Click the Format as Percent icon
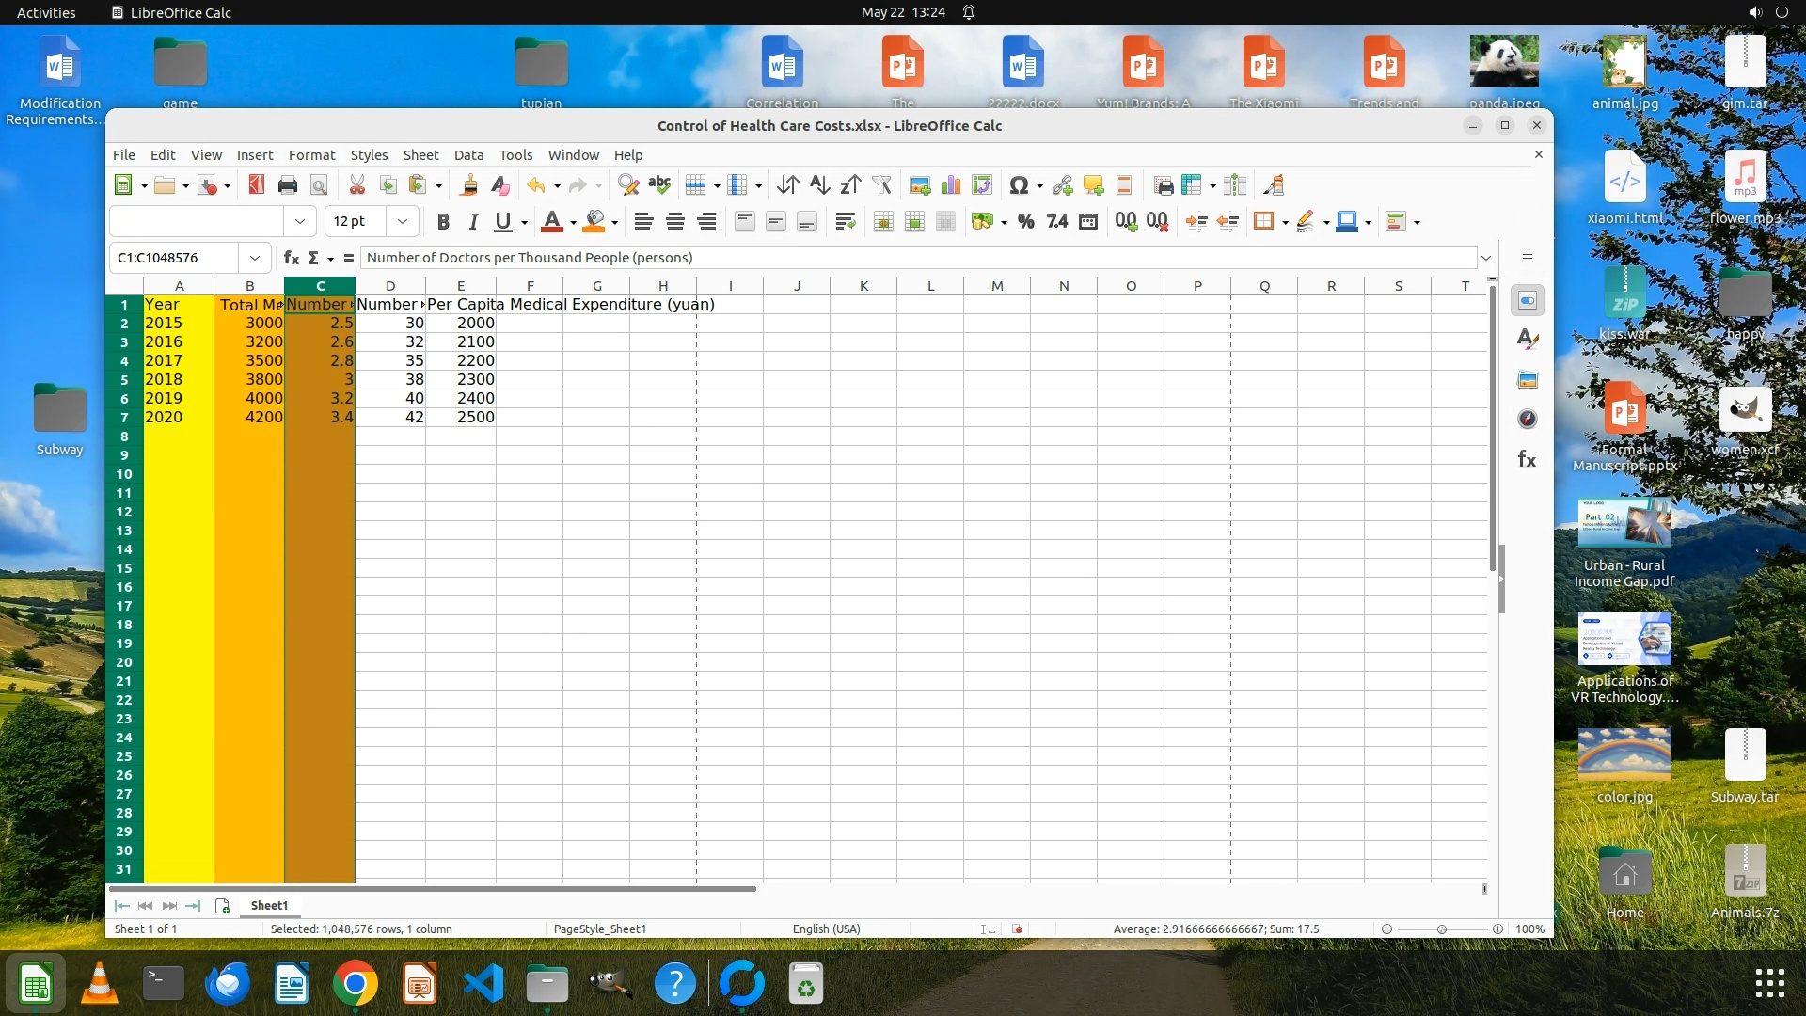Viewport: 1806px width, 1016px height. [x=1026, y=222]
